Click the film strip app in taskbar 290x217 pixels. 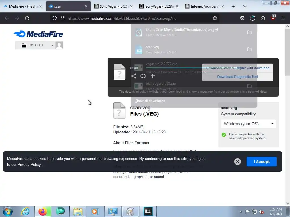pos(148,211)
